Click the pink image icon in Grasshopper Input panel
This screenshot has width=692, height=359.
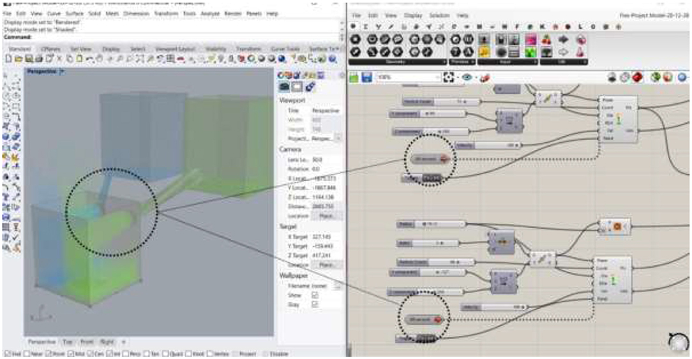tap(530, 40)
